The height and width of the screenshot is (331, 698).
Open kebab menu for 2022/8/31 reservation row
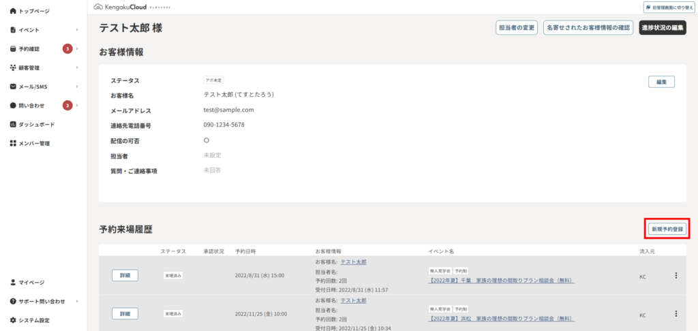point(676,276)
